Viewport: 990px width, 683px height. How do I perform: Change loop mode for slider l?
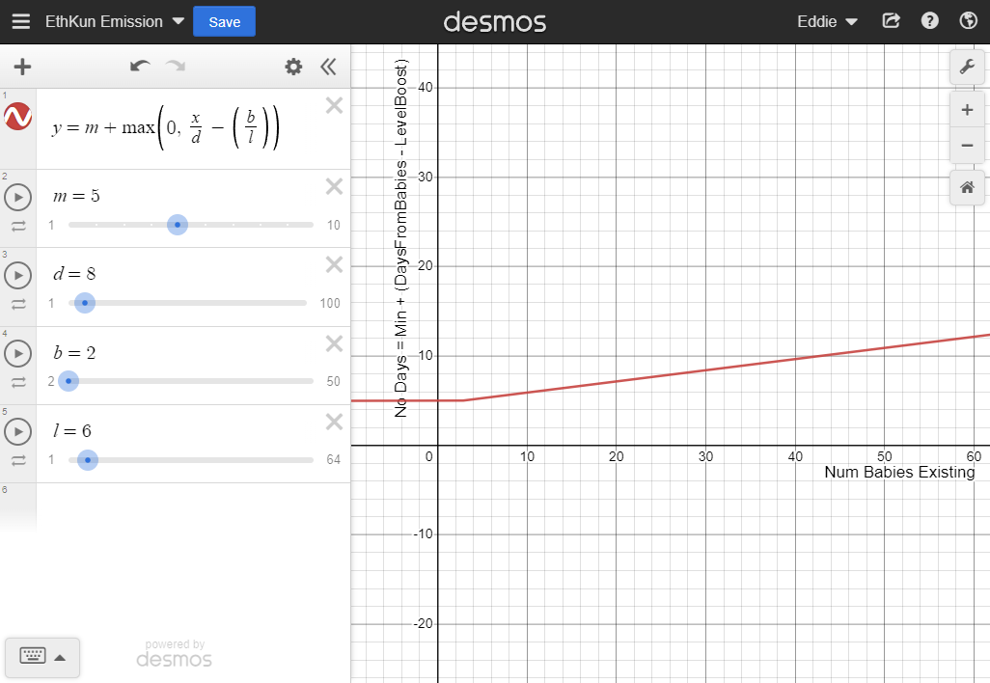[18, 461]
